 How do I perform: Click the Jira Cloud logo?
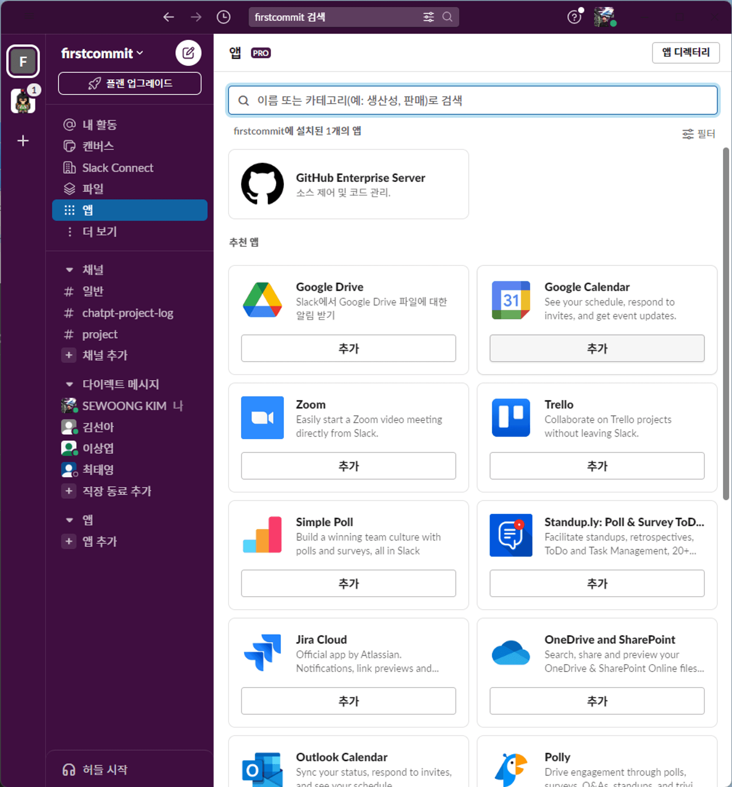262,653
